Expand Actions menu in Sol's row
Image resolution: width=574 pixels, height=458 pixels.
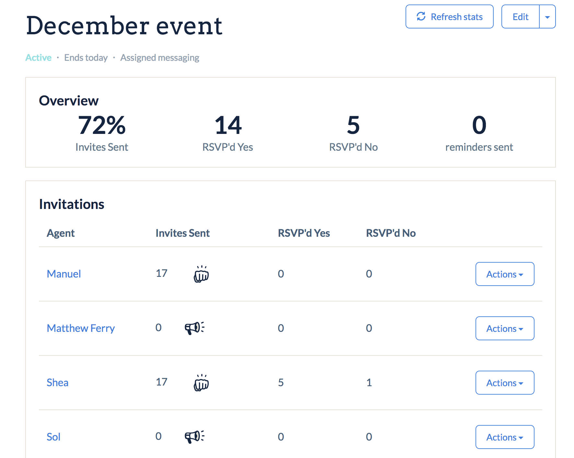click(x=505, y=437)
